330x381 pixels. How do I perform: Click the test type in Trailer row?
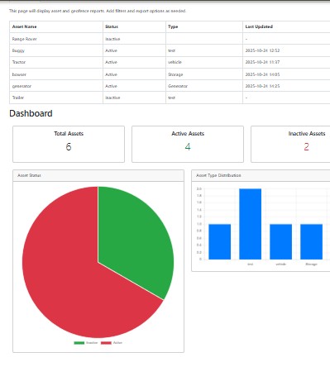coord(171,98)
